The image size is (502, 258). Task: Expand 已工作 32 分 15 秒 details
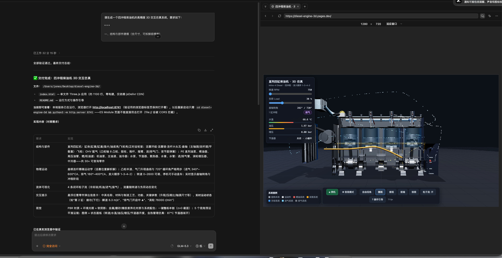[x=47, y=53]
